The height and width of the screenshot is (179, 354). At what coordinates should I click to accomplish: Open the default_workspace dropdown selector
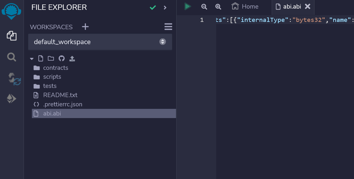pyautogui.click(x=100, y=42)
